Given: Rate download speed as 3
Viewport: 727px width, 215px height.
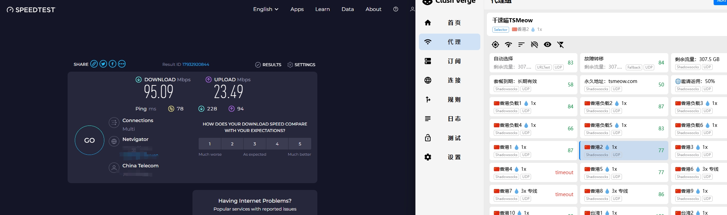Looking at the screenshot, I should tap(255, 144).
